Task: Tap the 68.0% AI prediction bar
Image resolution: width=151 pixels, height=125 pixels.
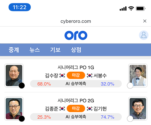Action: [76, 84]
